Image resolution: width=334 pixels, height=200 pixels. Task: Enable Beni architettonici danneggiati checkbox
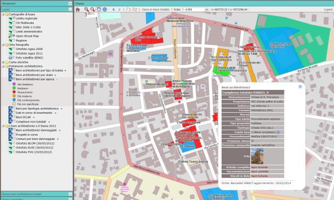coord(14,130)
